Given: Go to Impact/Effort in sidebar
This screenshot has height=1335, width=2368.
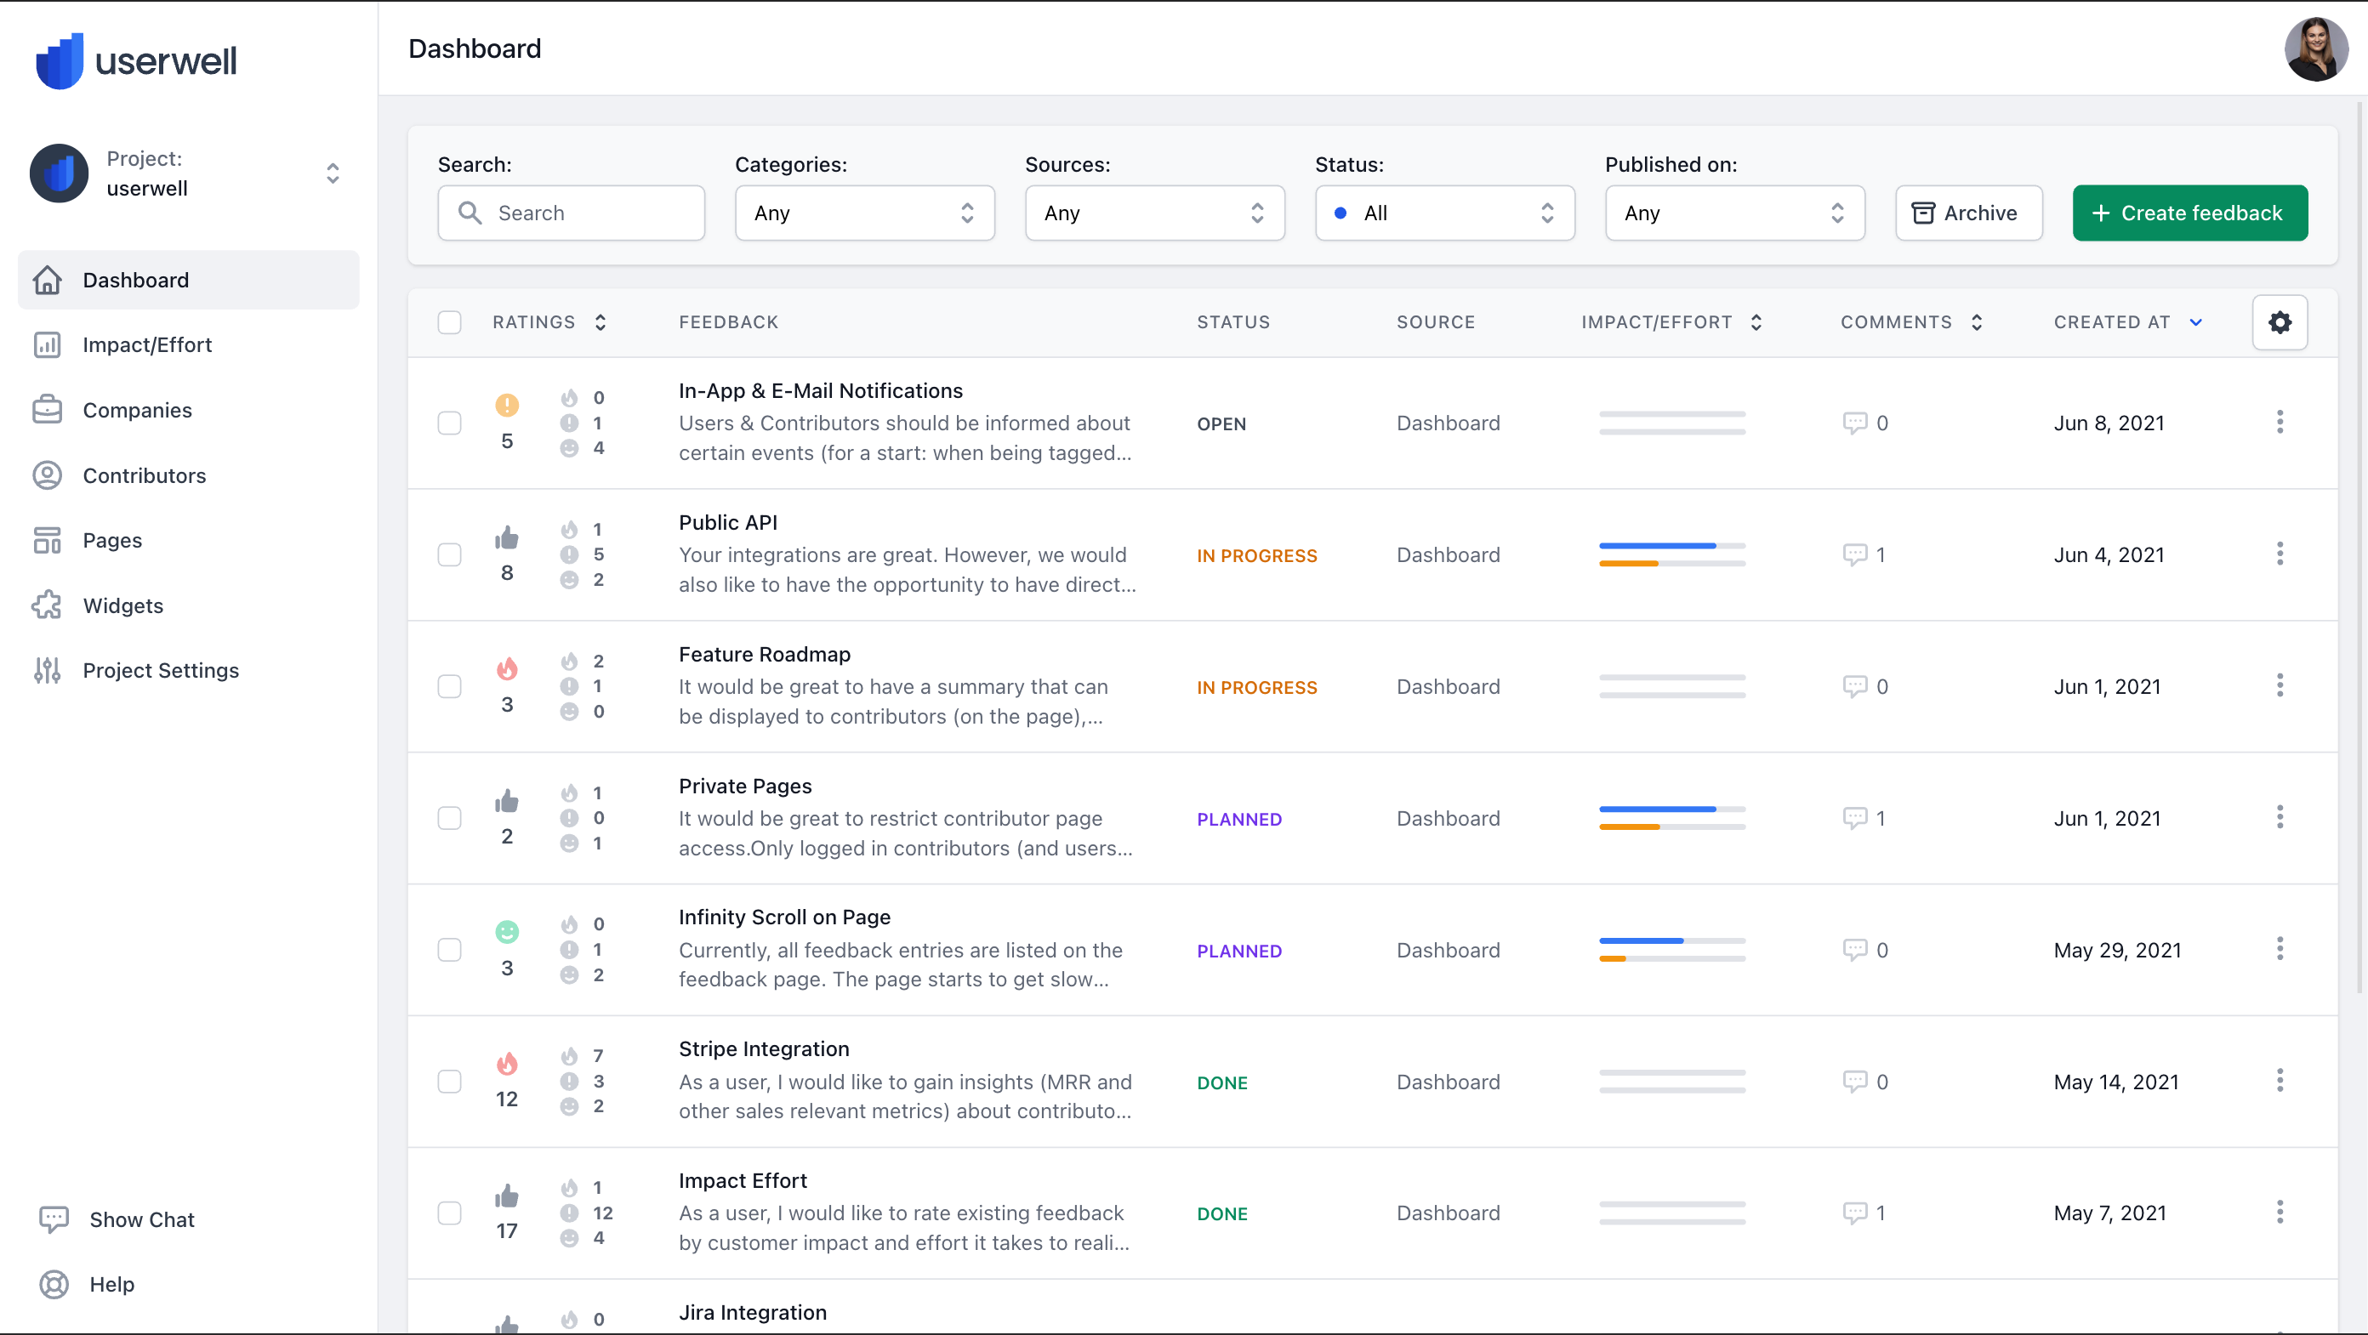Looking at the screenshot, I should click(x=147, y=344).
